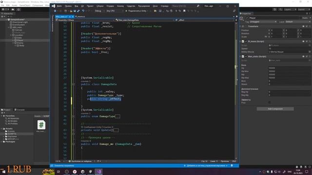
Task: Click the notification bell in Visual Studio status bar
Action: [232, 165]
